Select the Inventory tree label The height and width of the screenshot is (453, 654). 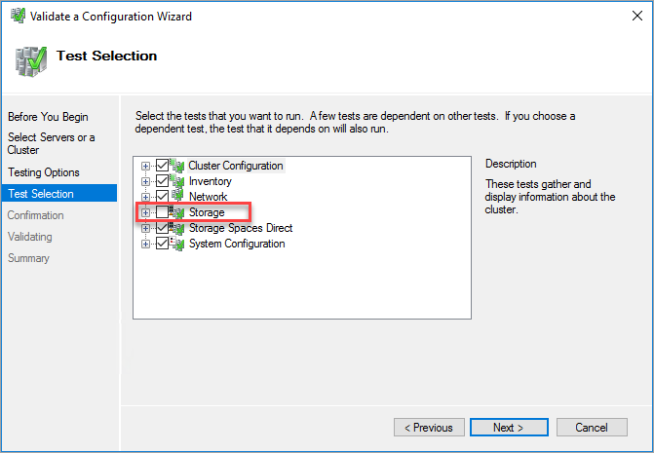tap(211, 181)
